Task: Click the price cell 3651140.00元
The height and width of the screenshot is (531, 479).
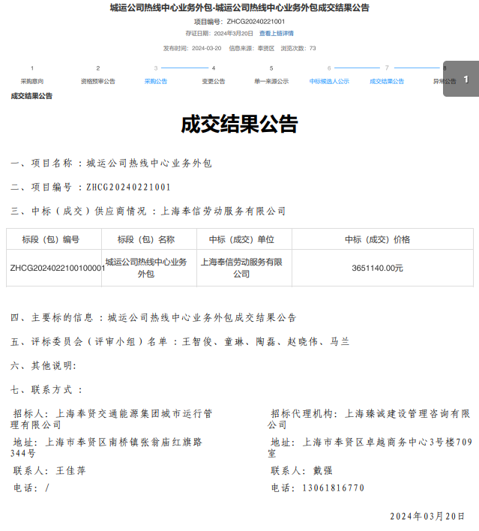Action: tap(377, 268)
